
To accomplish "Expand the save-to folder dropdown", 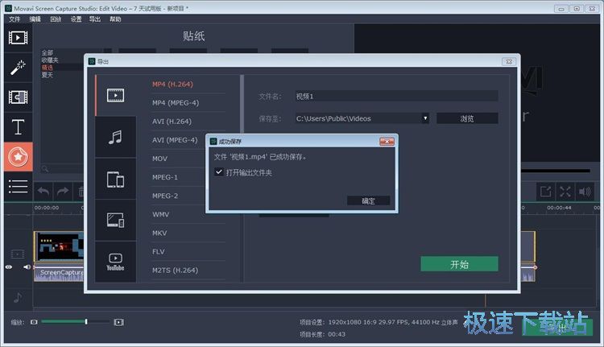I will [x=425, y=118].
